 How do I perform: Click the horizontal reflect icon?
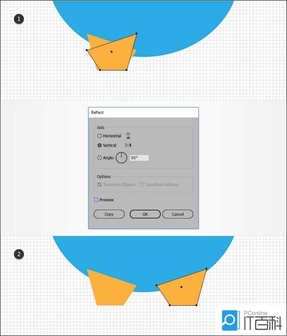click(128, 136)
